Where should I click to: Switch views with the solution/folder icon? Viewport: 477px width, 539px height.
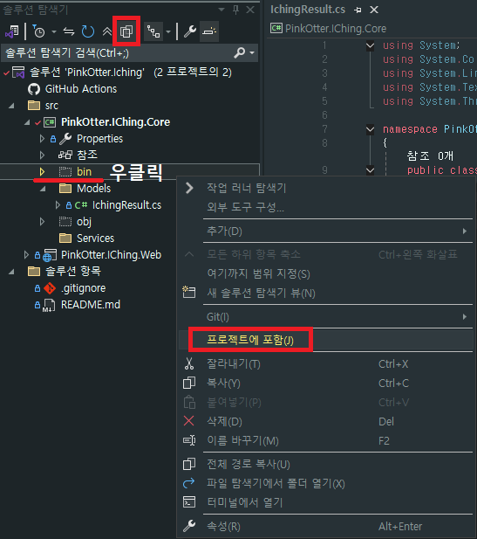tap(12, 31)
